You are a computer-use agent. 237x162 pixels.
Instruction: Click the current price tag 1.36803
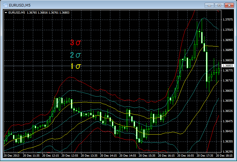point(228,66)
